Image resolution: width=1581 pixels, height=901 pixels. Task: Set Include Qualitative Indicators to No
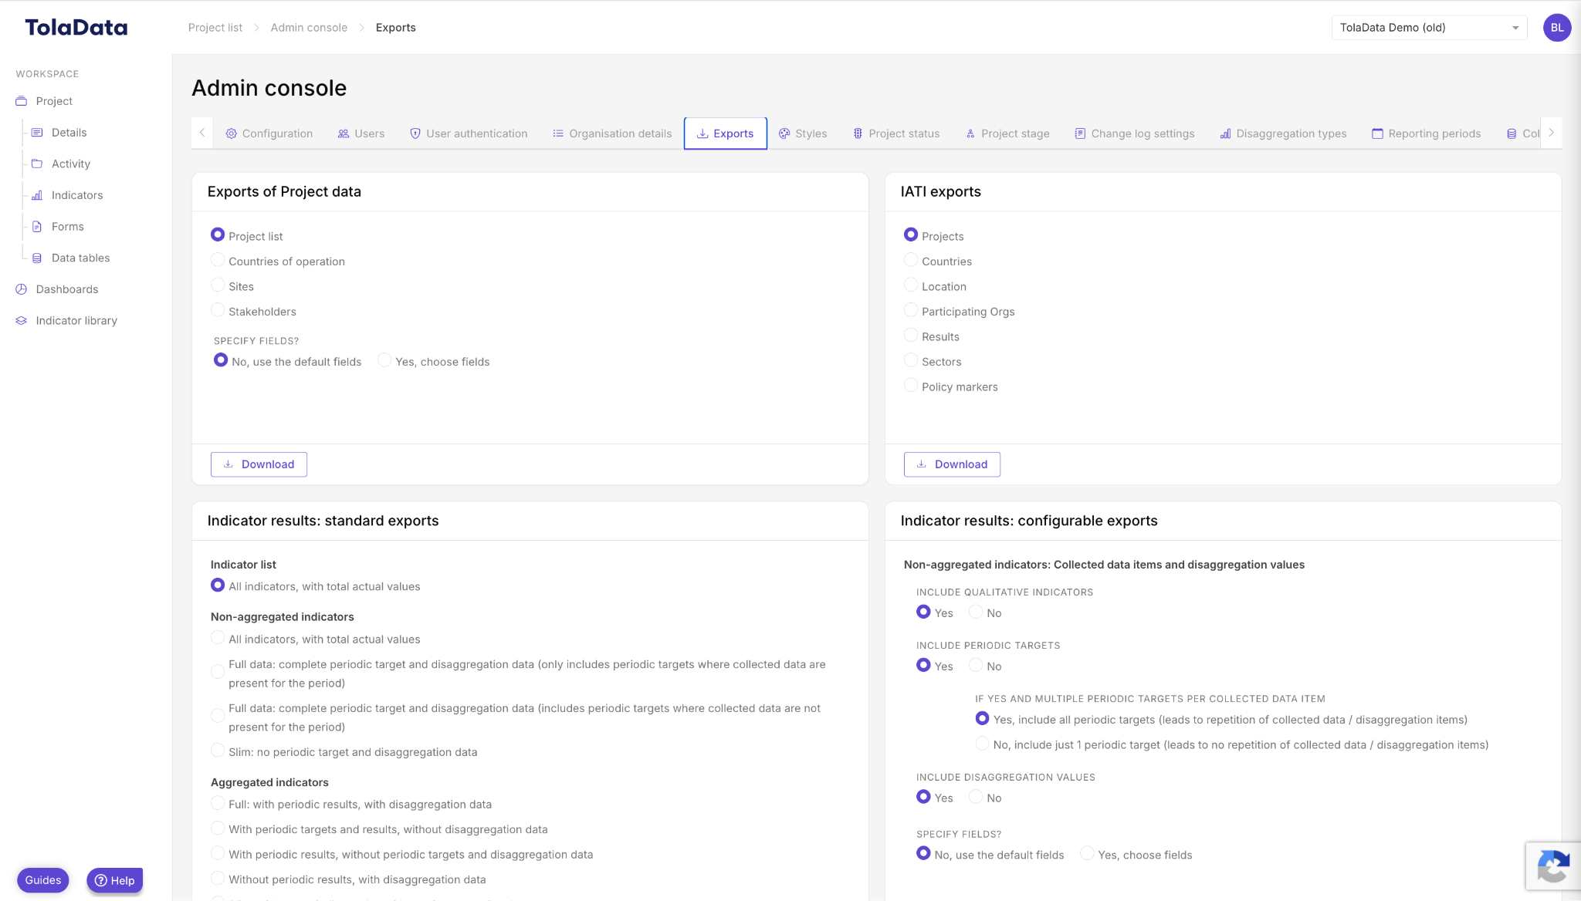click(976, 612)
